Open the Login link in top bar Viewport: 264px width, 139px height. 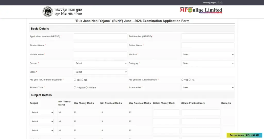tap(213, 3)
